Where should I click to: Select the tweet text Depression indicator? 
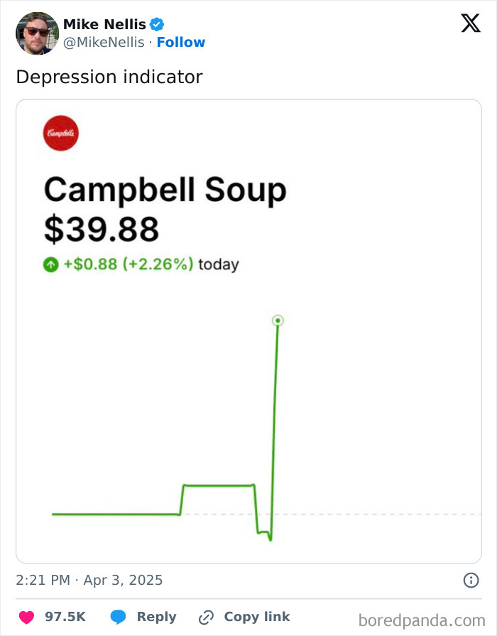[109, 77]
